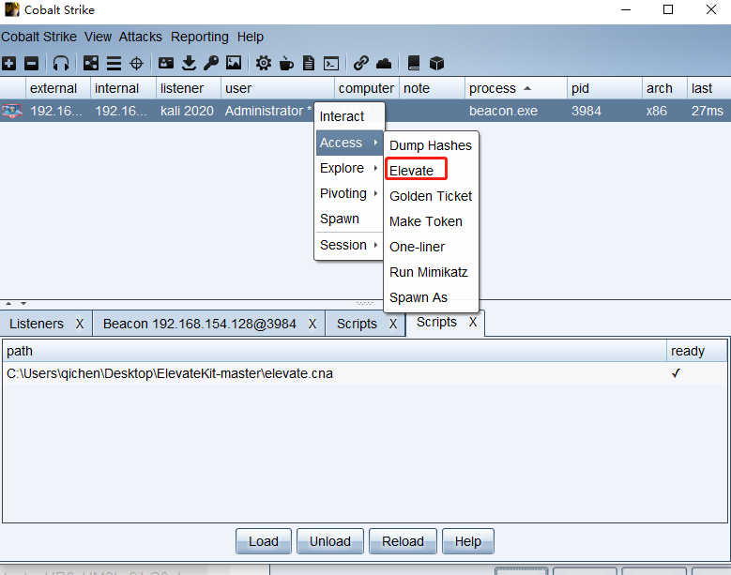The image size is (731, 575).
Task: Click the disconnect minus icon in toolbar
Action: point(31,63)
